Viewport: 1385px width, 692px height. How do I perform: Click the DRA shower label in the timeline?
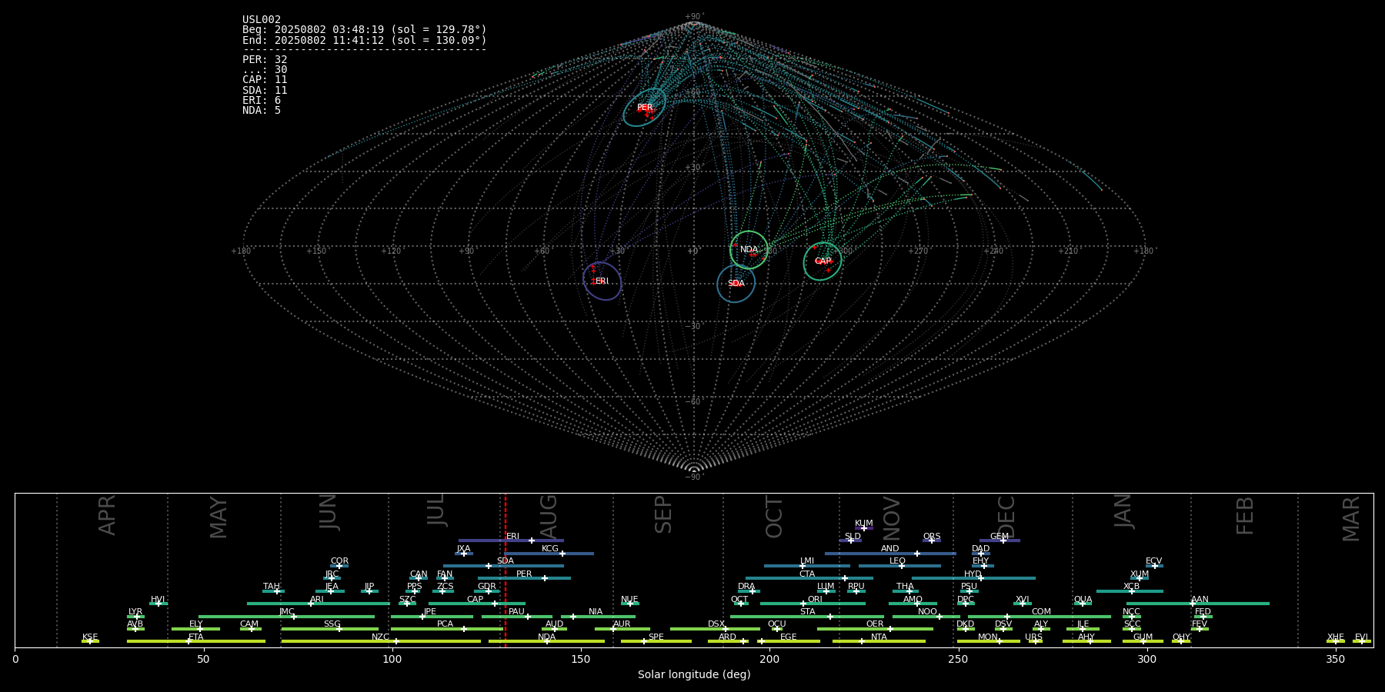746,587
